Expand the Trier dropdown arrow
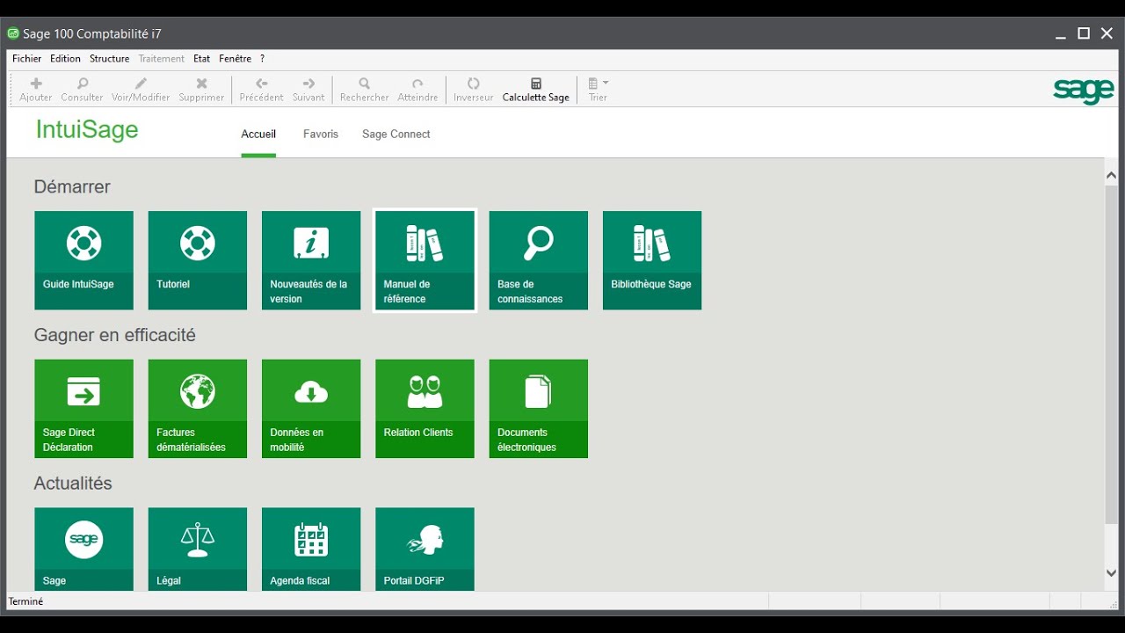The image size is (1125, 633). click(x=606, y=84)
